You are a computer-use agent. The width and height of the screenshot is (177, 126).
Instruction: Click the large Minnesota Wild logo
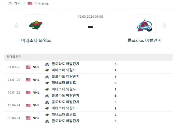(36, 26)
